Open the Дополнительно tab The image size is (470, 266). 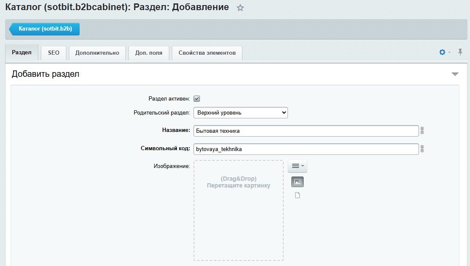97,53
